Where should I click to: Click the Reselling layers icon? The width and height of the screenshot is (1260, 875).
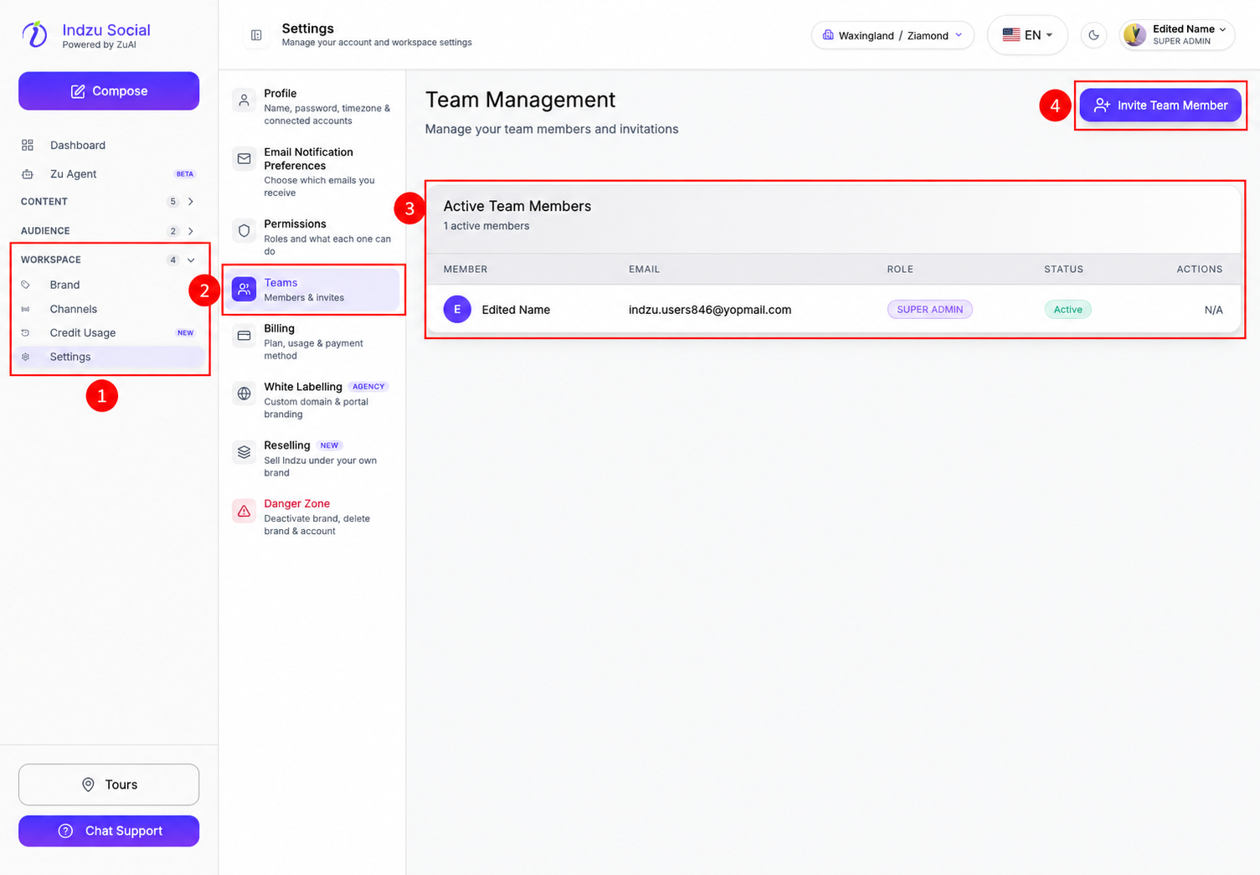pos(244,452)
